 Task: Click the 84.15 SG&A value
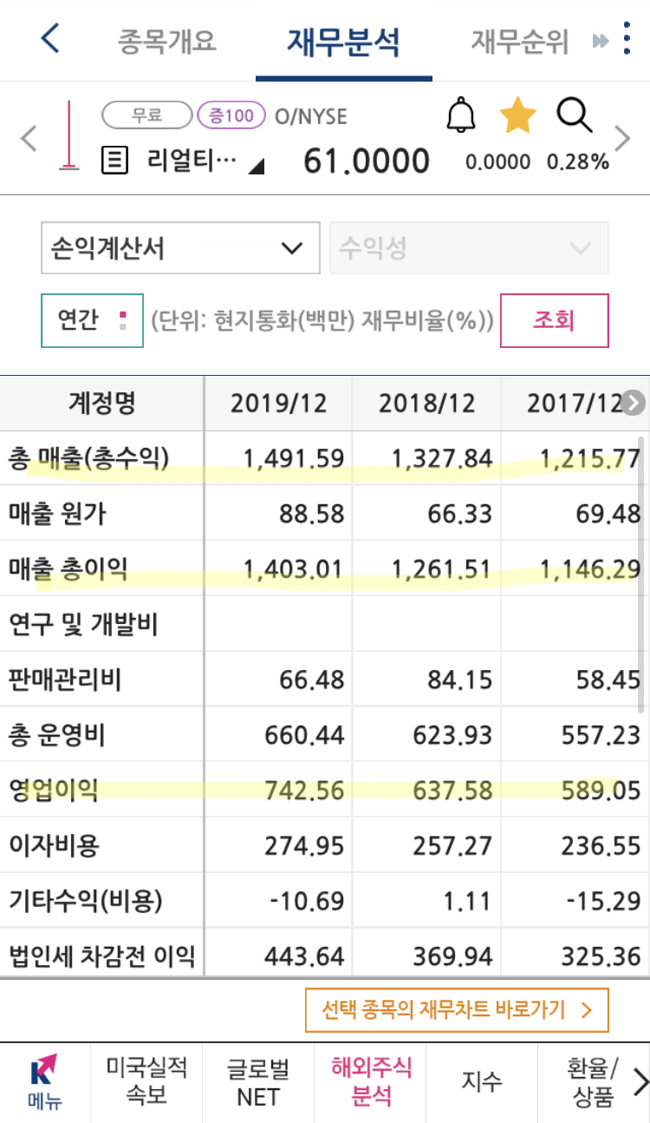[x=459, y=680]
